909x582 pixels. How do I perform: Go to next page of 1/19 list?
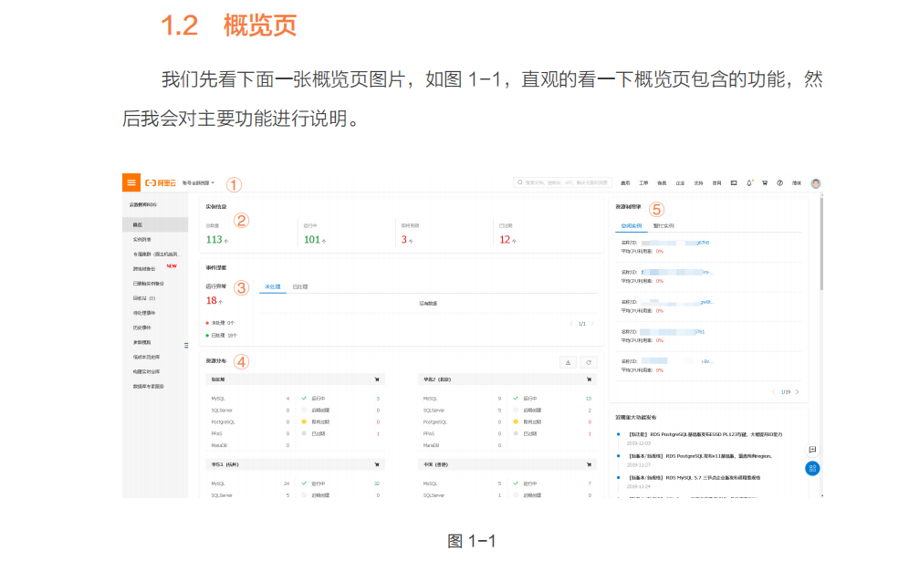pyautogui.click(x=798, y=392)
